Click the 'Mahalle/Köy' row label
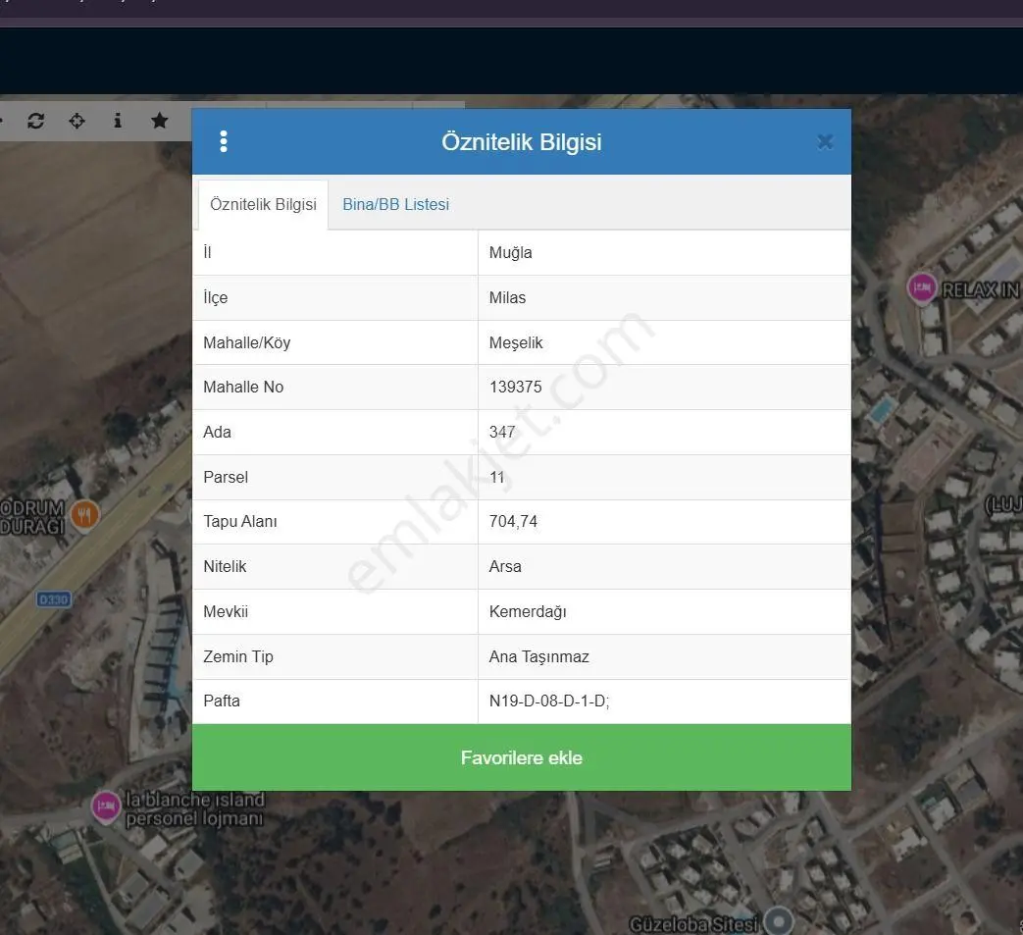1023x935 pixels. 246,342
